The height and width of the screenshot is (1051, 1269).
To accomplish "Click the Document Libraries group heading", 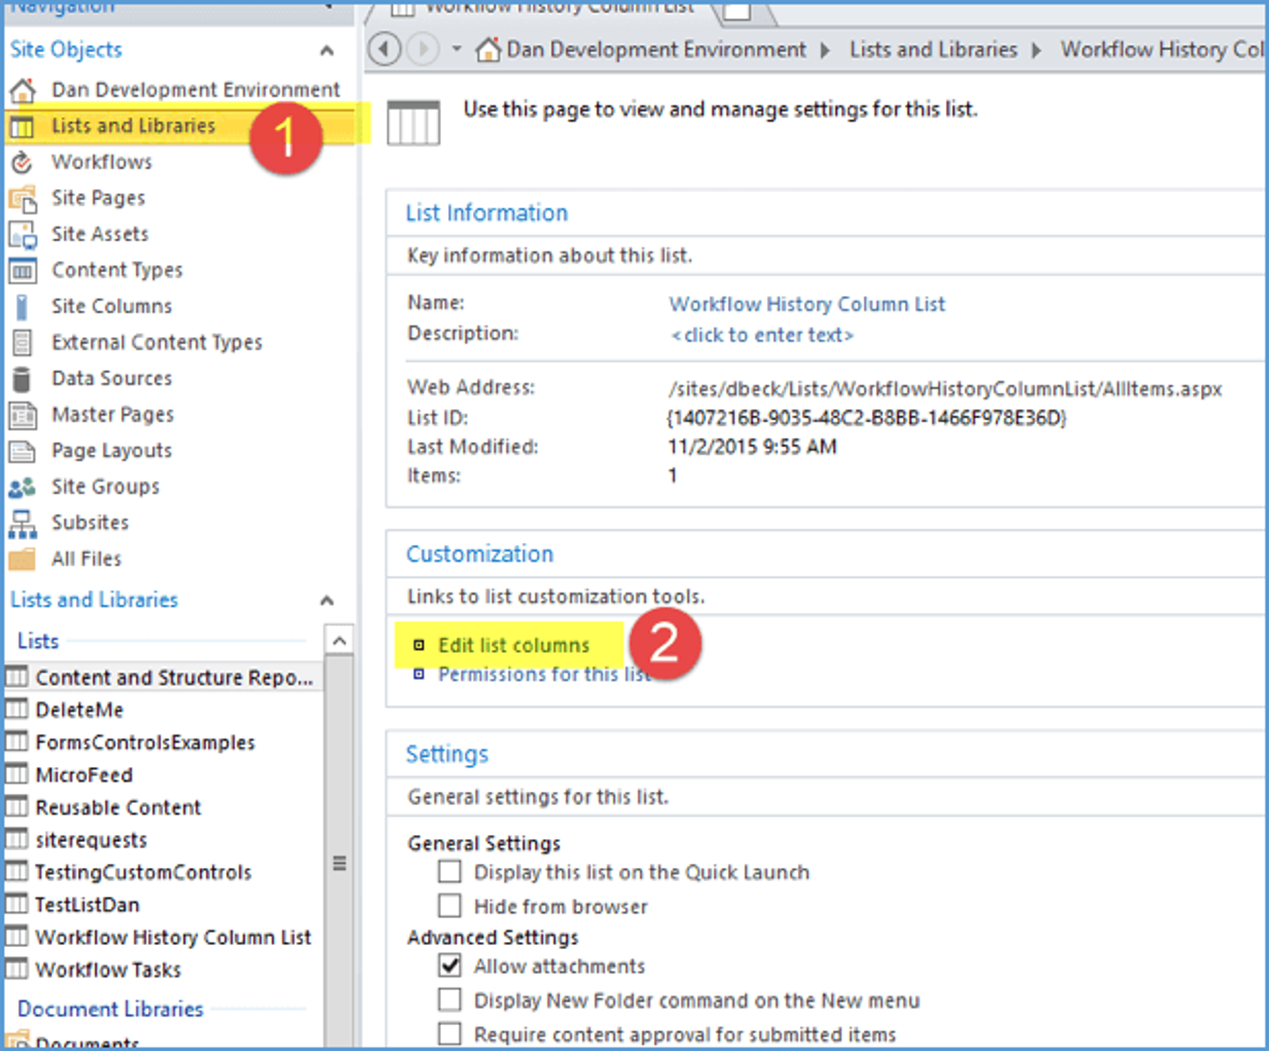I will [110, 1009].
